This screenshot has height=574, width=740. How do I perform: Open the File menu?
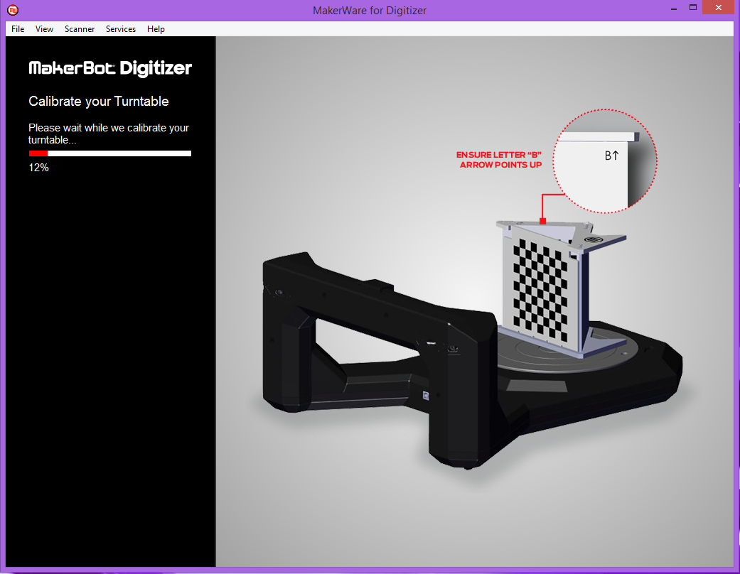click(x=18, y=29)
